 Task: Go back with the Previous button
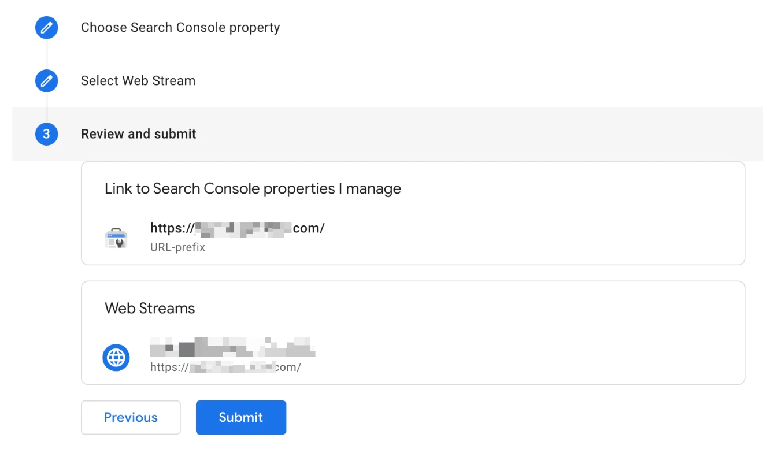click(x=131, y=417)
